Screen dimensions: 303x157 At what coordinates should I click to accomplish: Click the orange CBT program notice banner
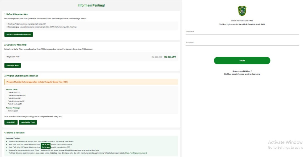click(x=91, y=82)
